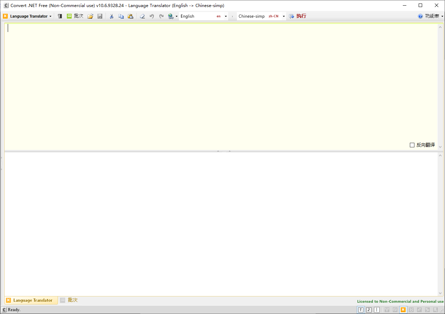
Task: Click the Capricorn symbol status bar icon
Action: (427, 310)
